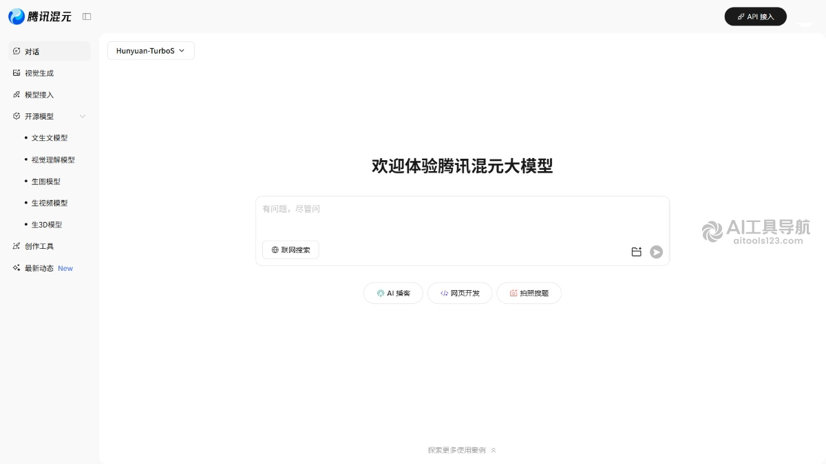Click the 对话 chat bubble icon
Viewport: 826px width, 464px height.
(x=17, y=51)
